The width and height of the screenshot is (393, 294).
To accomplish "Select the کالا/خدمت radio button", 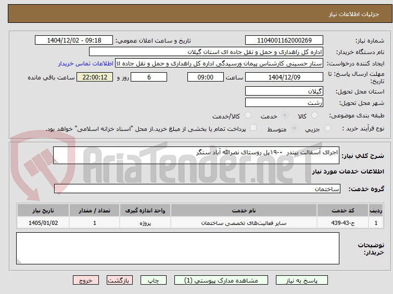I will [248, 115].
